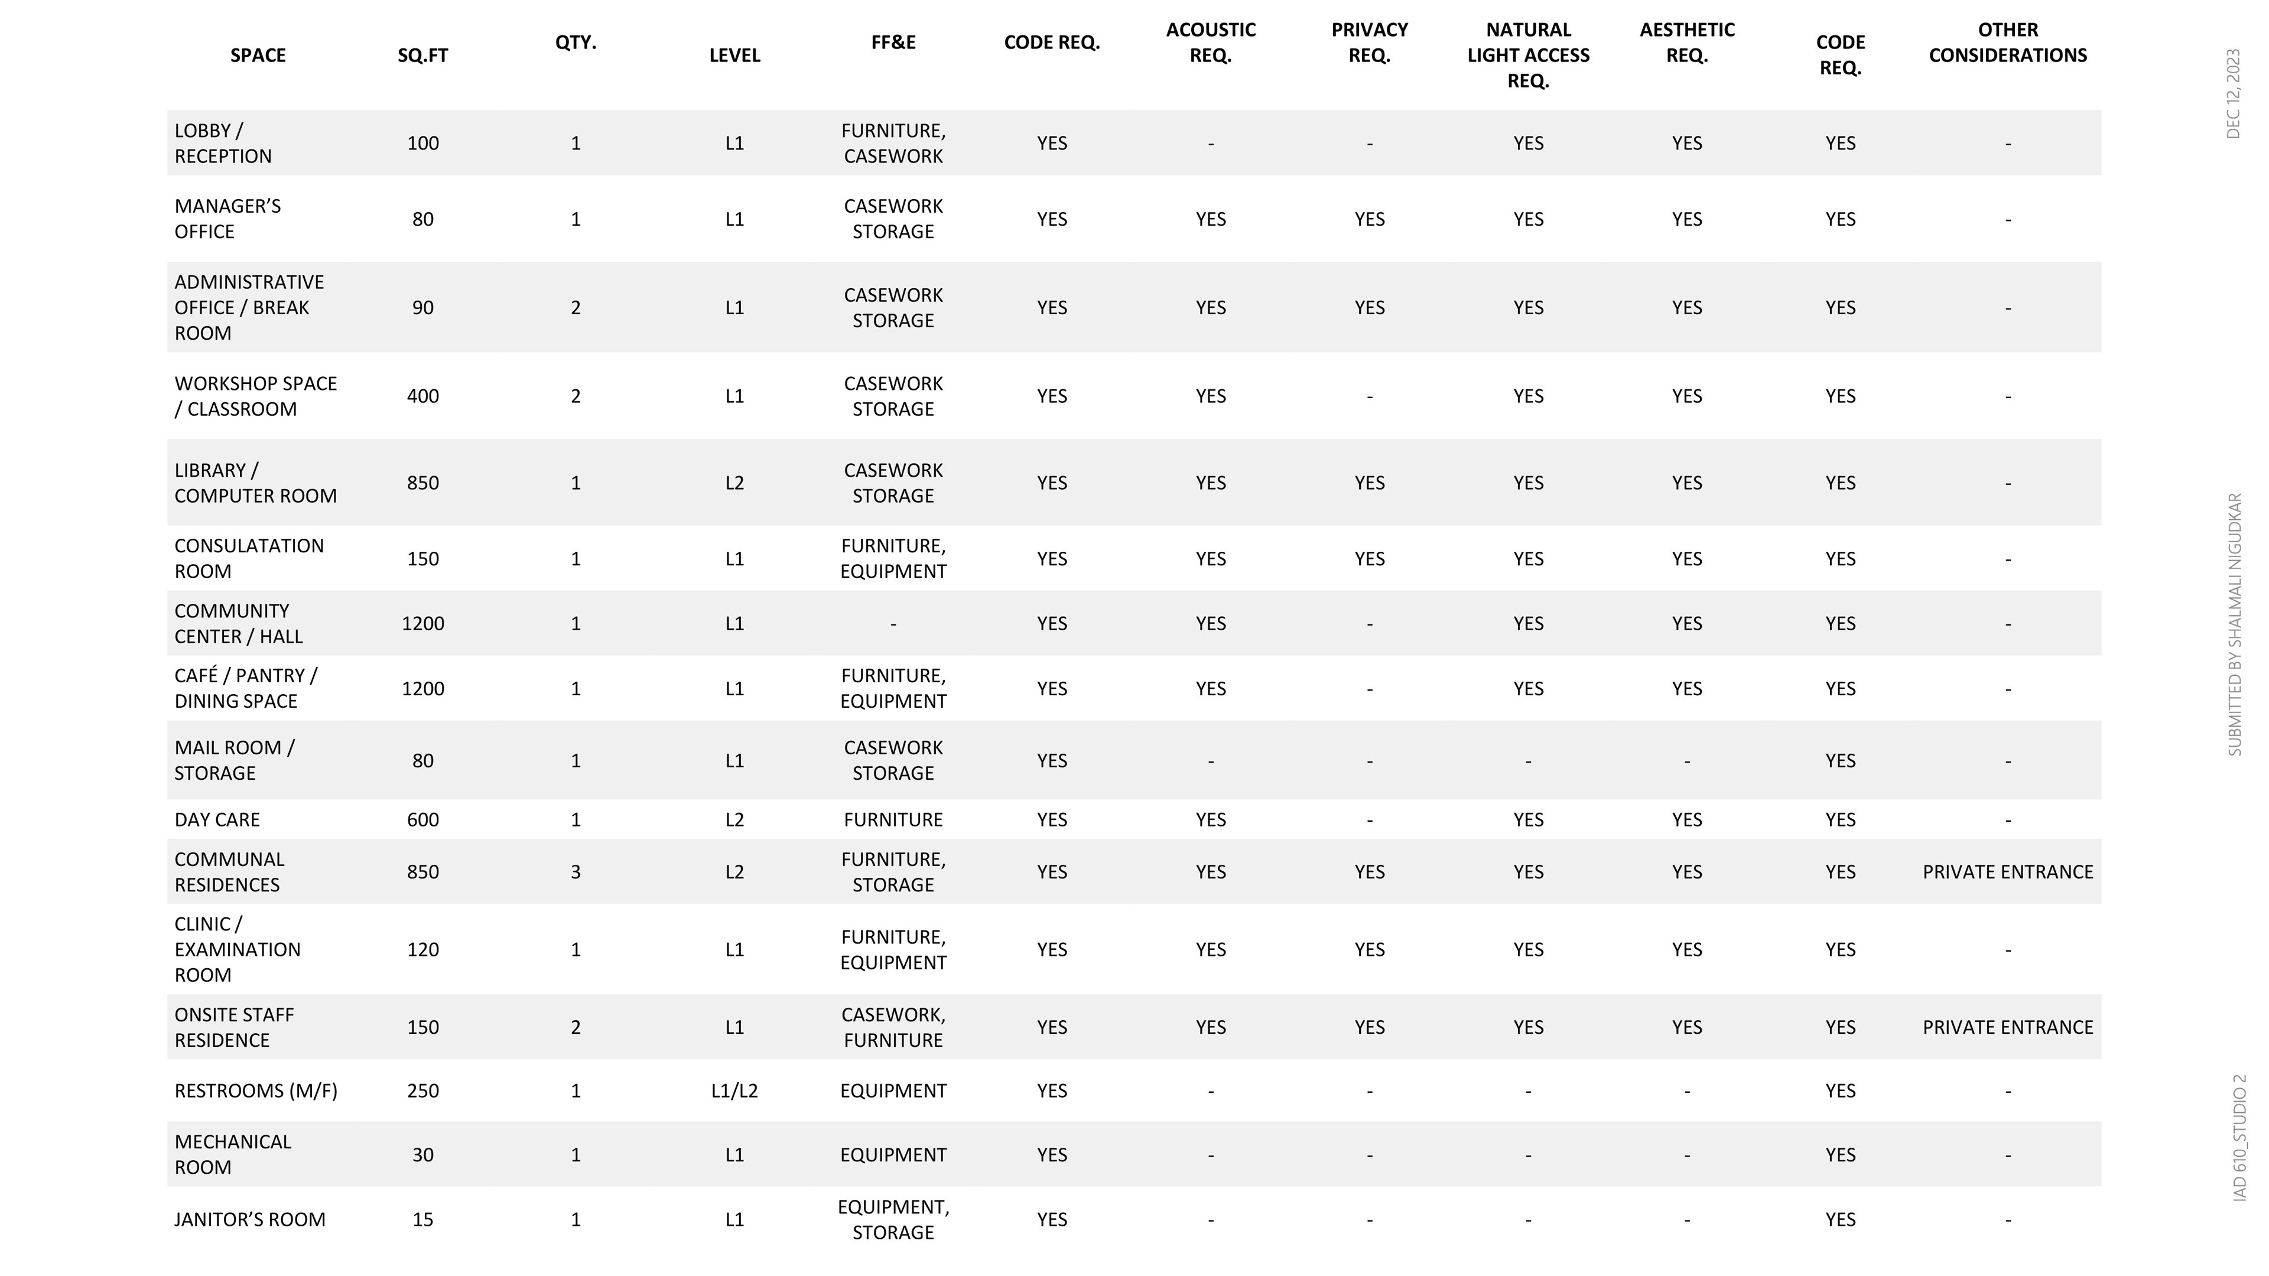Screen dimensions: 2269x1276
Task: Select the LOBBY / RECEPTION row label
Action: (223, 144)
